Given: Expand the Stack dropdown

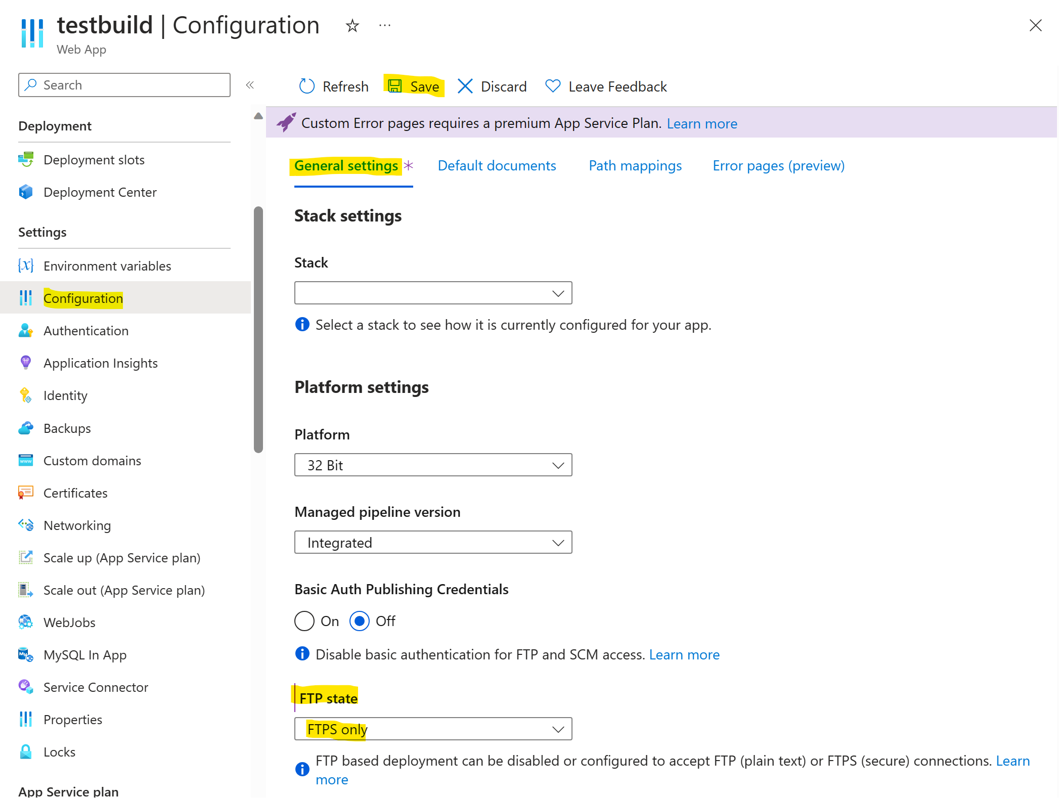Looking at the screenshot, I should (x=433, y=293).
